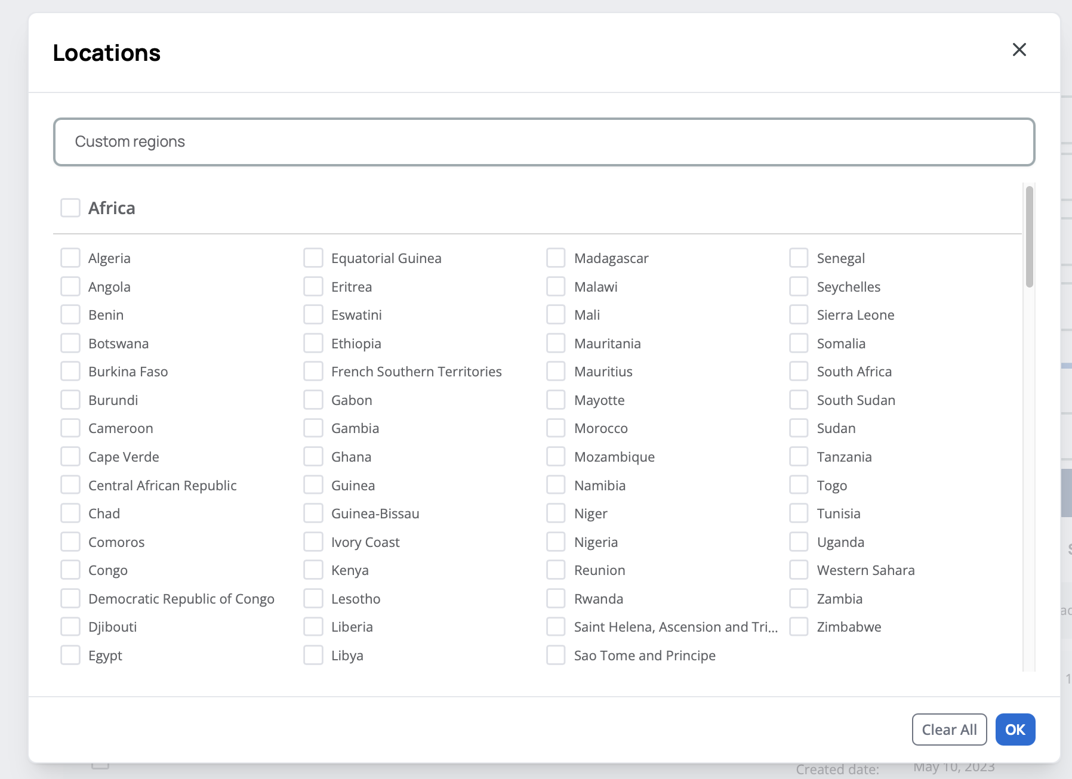Select the Kenya checkbox

[x=313, y=570]
